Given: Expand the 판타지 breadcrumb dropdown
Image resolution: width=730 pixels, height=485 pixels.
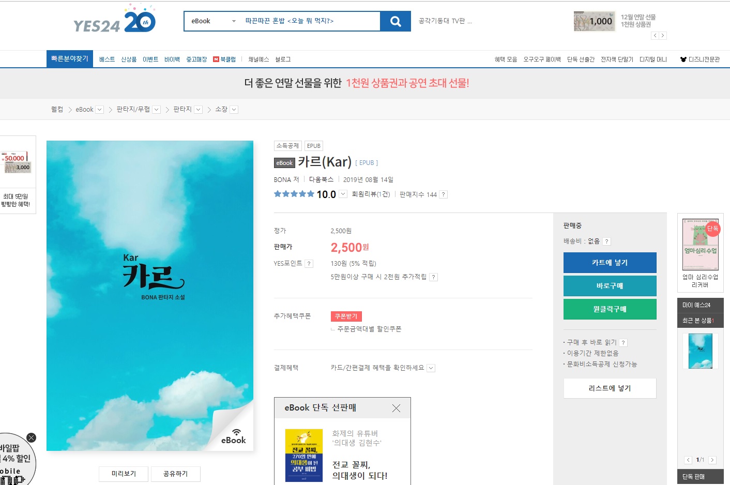Looking at the screenshot, I should point(198,110).
